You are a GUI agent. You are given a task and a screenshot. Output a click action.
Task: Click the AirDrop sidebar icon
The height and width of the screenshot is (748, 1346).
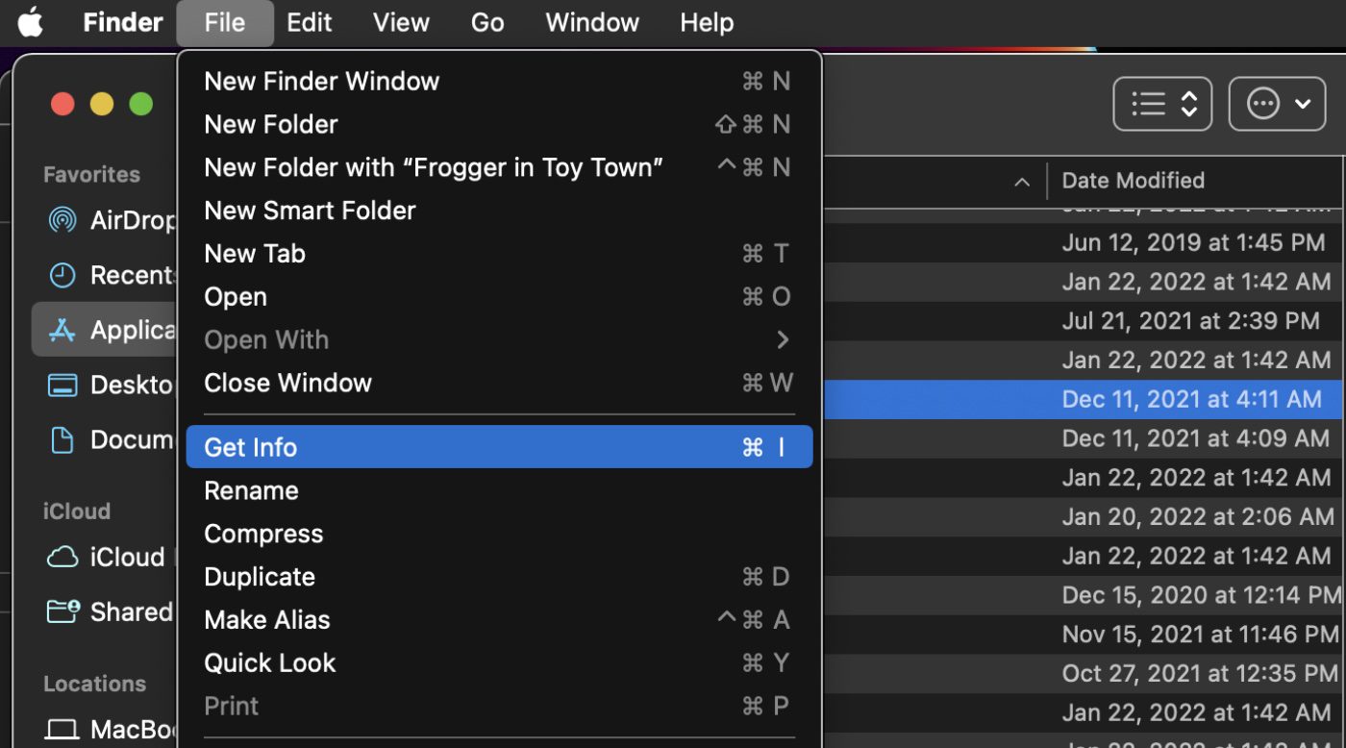click(62, 220)
